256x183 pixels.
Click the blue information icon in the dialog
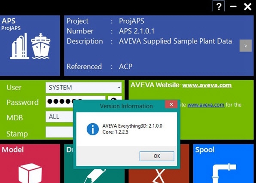coord(93,129)
